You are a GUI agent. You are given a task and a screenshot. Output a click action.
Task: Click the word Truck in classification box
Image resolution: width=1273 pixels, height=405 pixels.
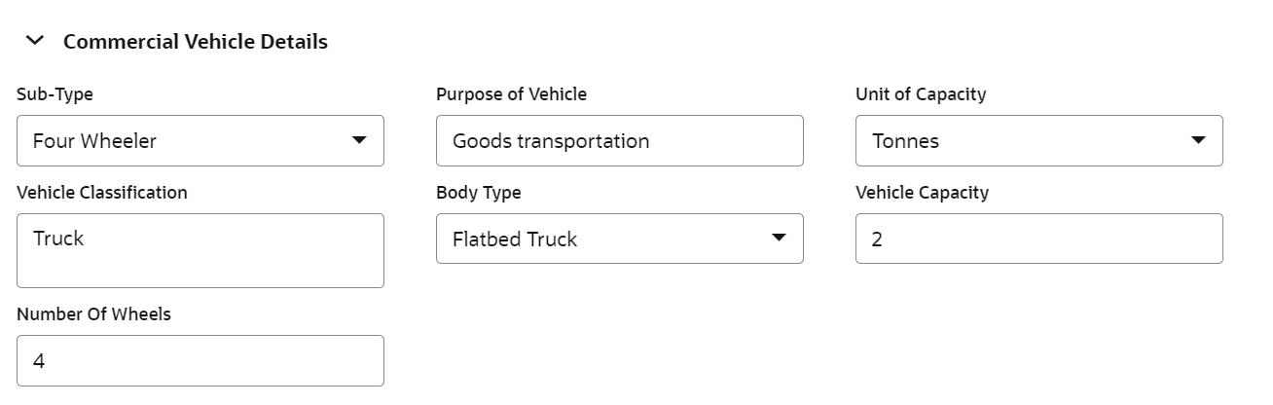[x=58, y=238]
